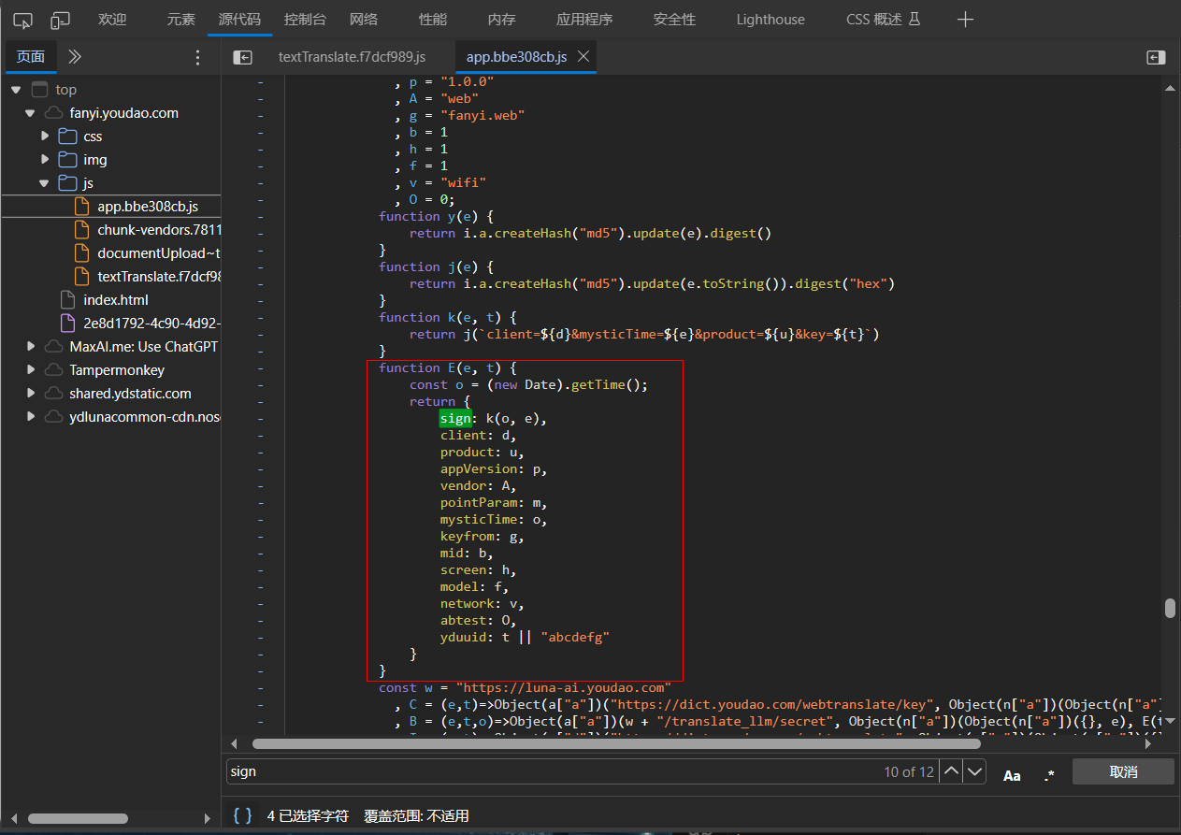Screen dimensions: 1181x835
Task: Pretty-print code with curly braces icon
Action: [x=242, y=815]
